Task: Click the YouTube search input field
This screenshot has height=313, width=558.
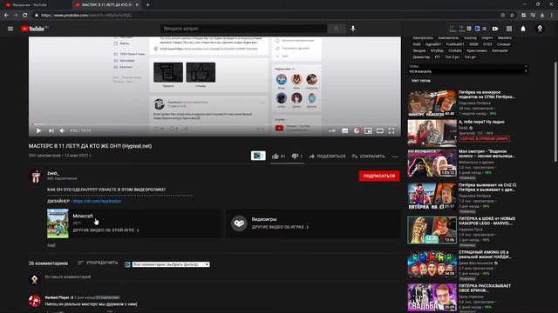Action: pos(244,29)
